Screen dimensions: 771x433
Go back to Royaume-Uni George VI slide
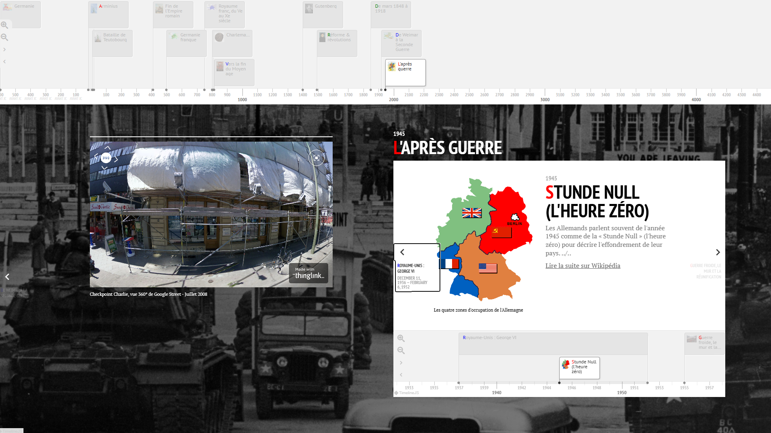click(x=402, y=253)
